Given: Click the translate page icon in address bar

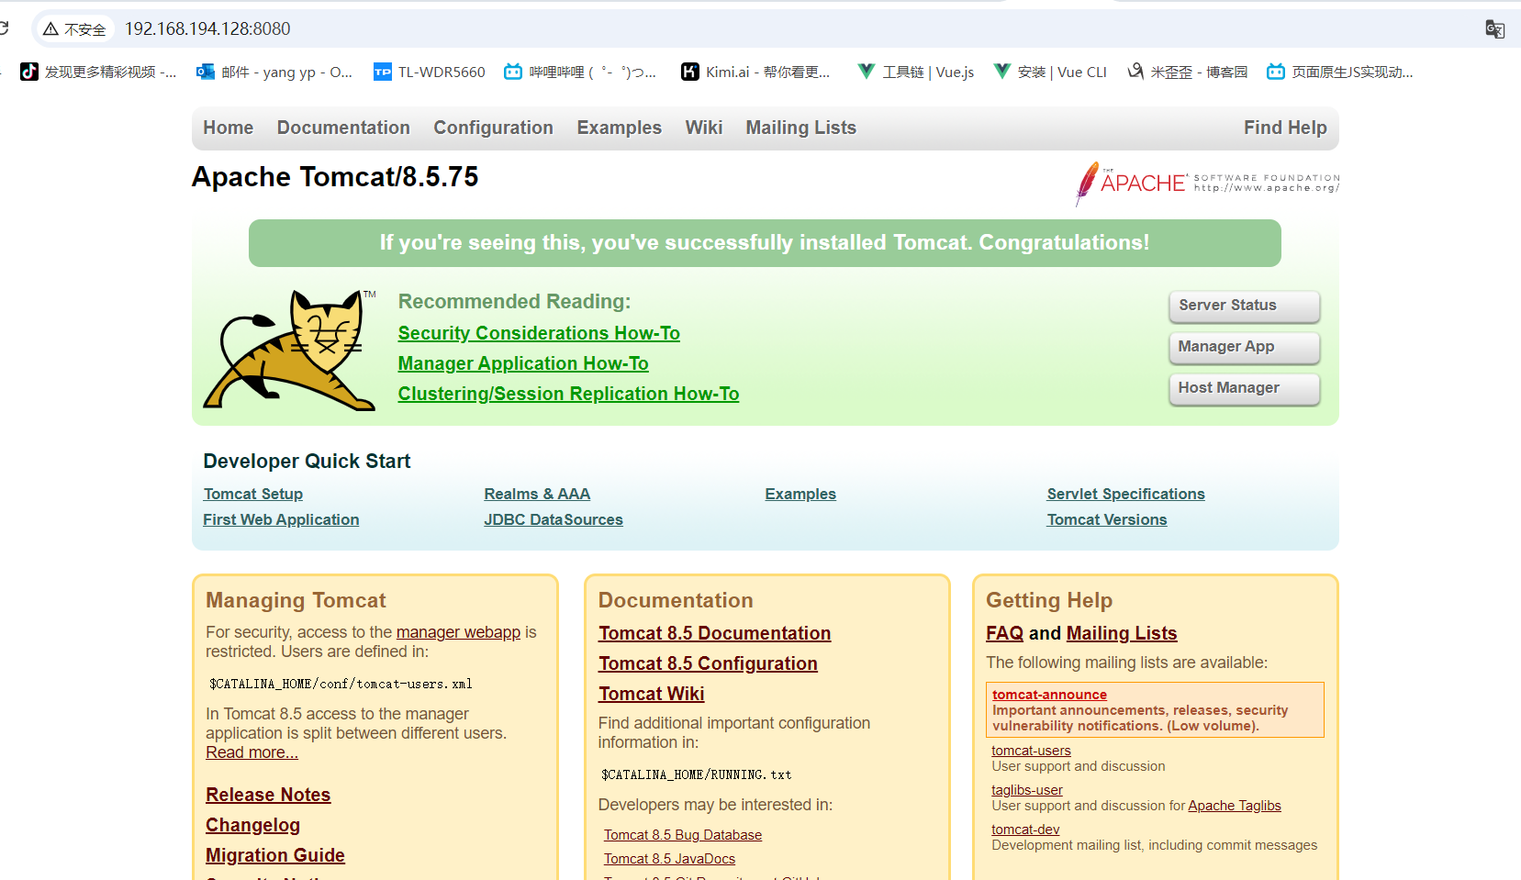Looking at the screenshot, I should pos(1494,29).
